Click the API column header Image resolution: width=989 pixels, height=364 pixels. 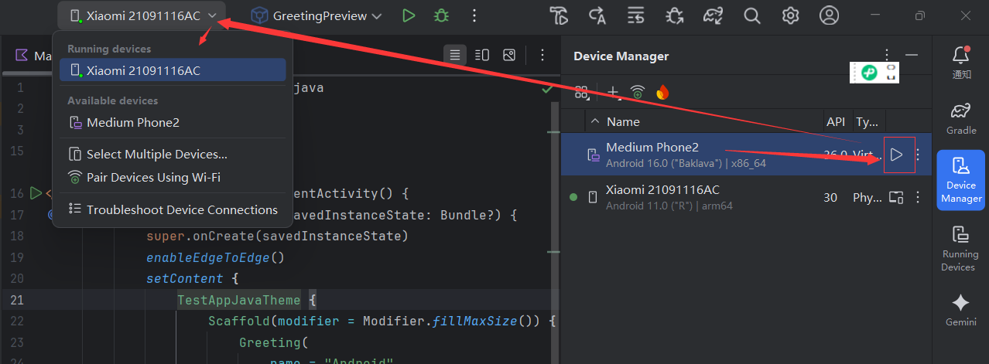click(x=836, y=121)
